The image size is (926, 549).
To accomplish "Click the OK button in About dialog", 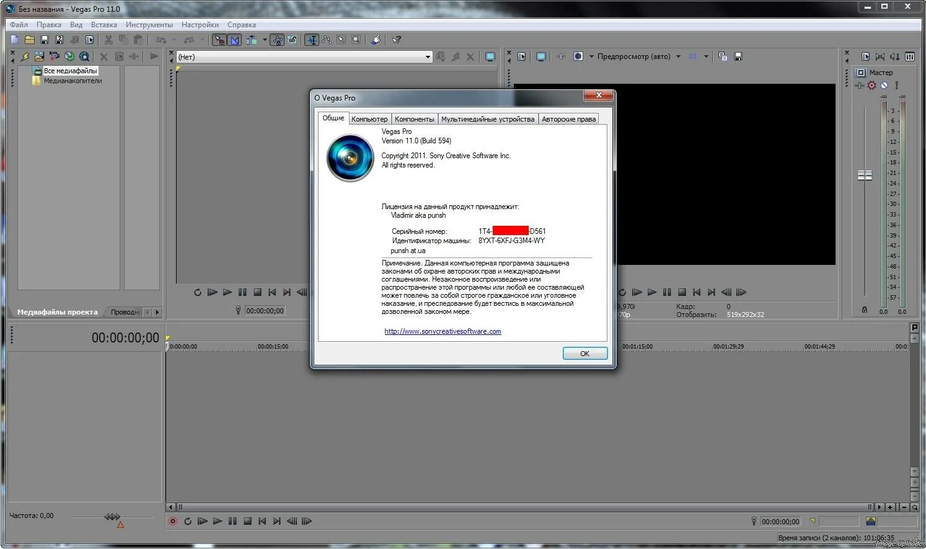I will pos(584,353).
